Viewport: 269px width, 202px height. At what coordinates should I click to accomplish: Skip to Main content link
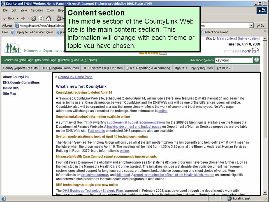click(x=226, y=38)
